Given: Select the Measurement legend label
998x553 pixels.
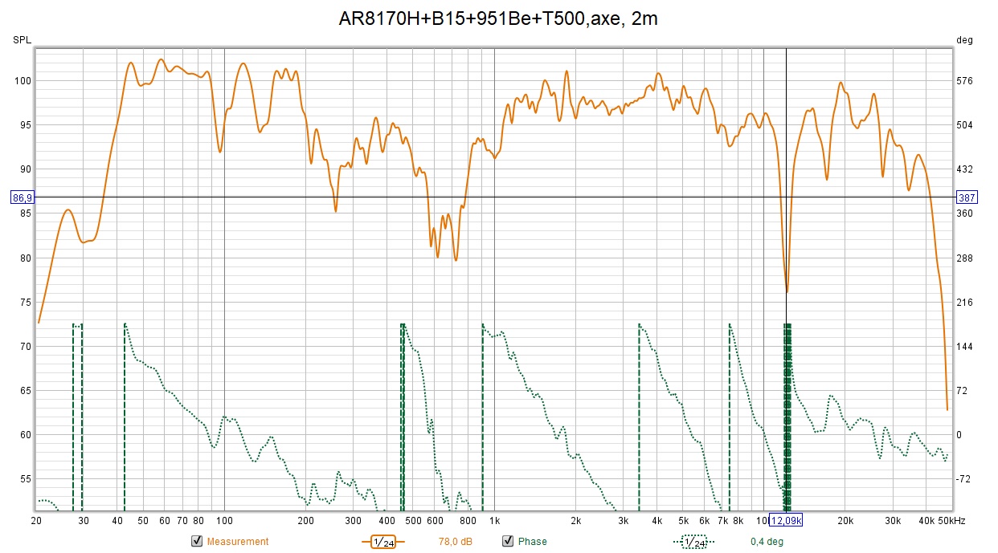Looking at the screenshot, I should [x=238, y=542].
